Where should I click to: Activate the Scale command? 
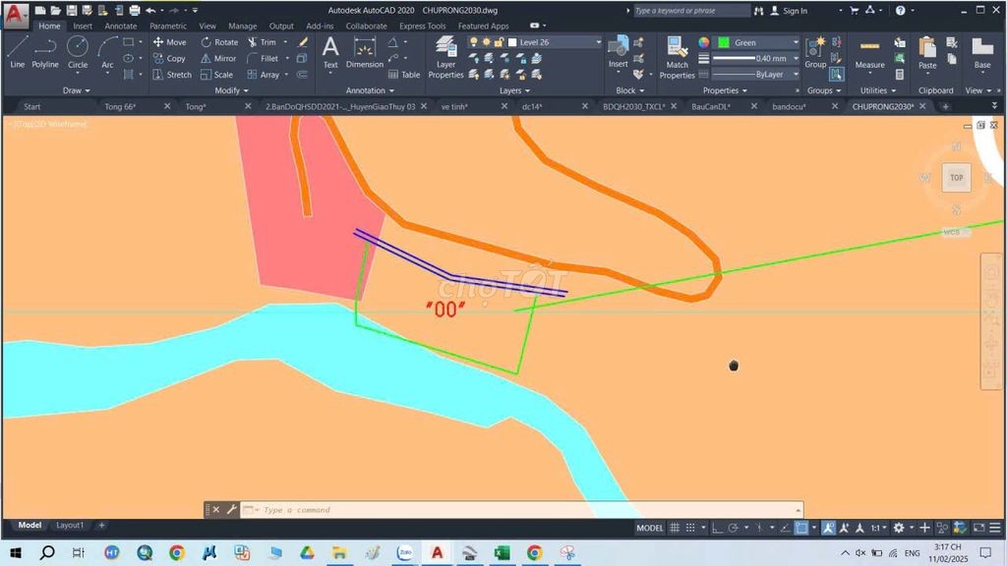click(x=217, y=75)
